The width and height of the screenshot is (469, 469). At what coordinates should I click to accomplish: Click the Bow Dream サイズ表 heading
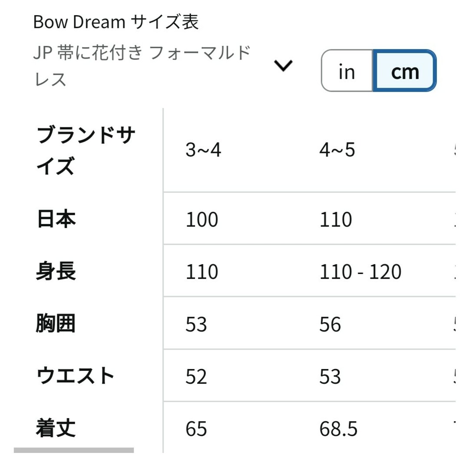coord(116,22)
